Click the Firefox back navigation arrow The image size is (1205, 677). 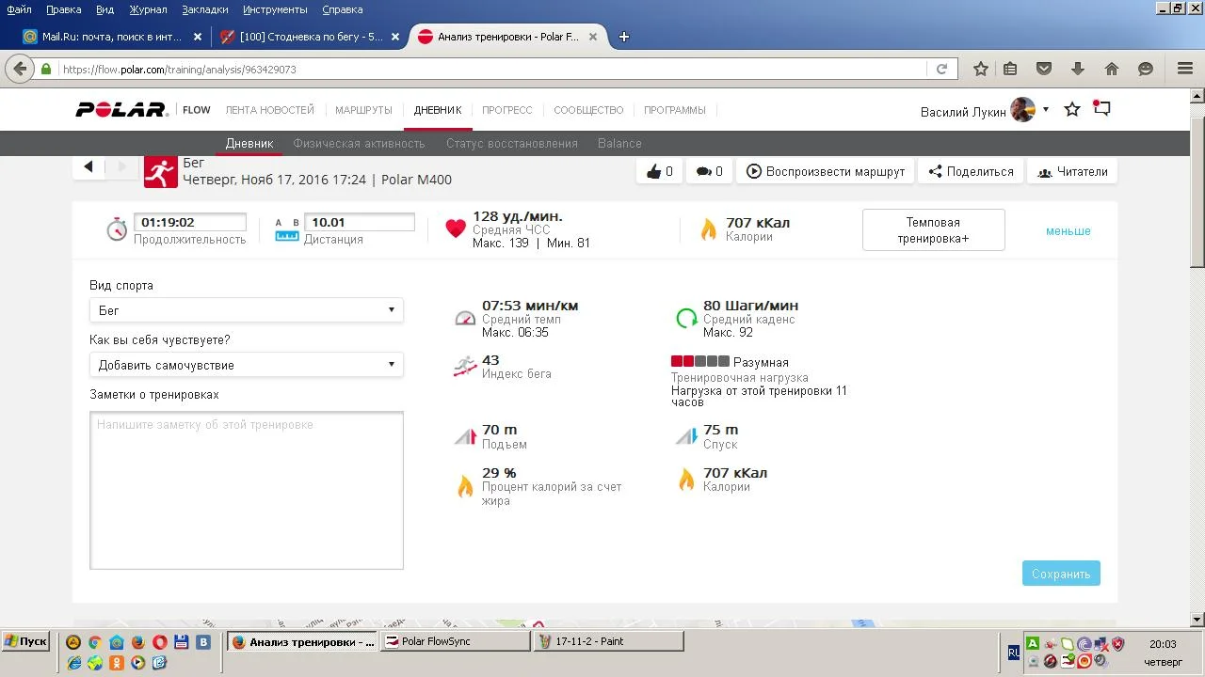[20, 69]
